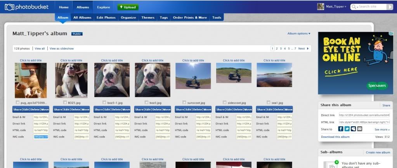Click View all photos link
Image resolution: width=397 pixels, height=168 pixels.
pyautogui.click(x=40, y=48)
